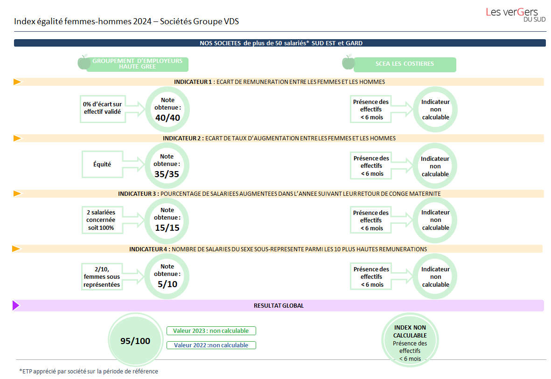This screenshot has height=379, width=551.
Task: Select the 'SCEA Les Costières' label
Action: pos(405,65)
